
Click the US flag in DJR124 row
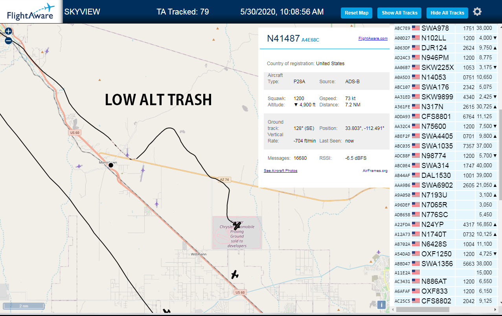416,48
